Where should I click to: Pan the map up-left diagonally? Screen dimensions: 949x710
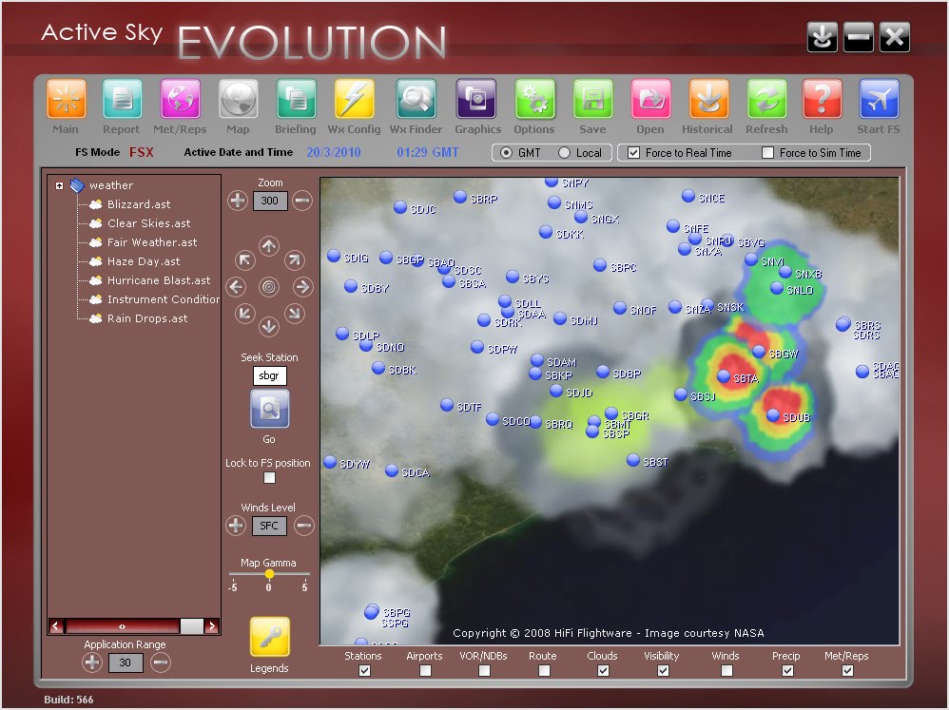[244, 260]
